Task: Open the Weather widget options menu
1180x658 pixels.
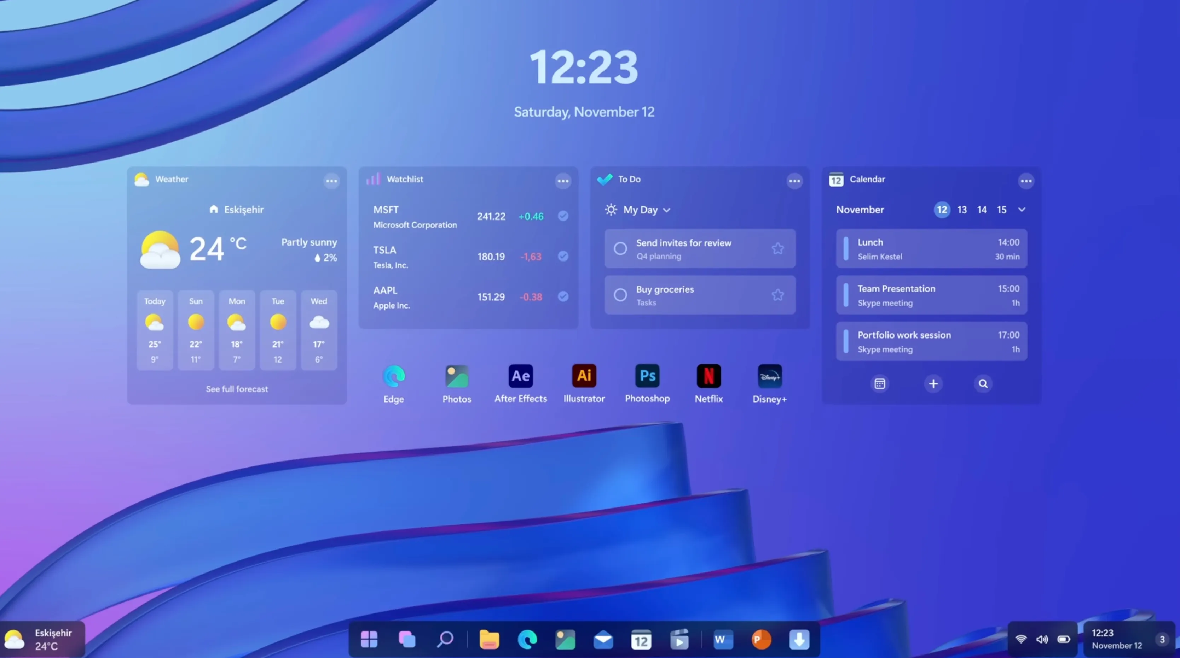Action: (331, 181)
